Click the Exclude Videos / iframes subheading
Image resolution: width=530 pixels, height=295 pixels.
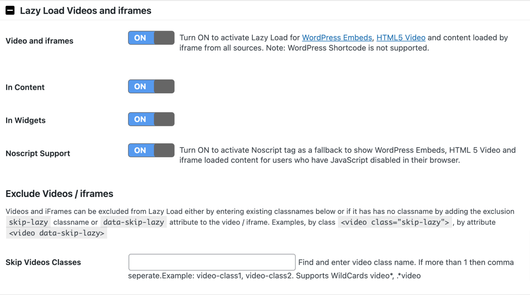tap(59, 194)
